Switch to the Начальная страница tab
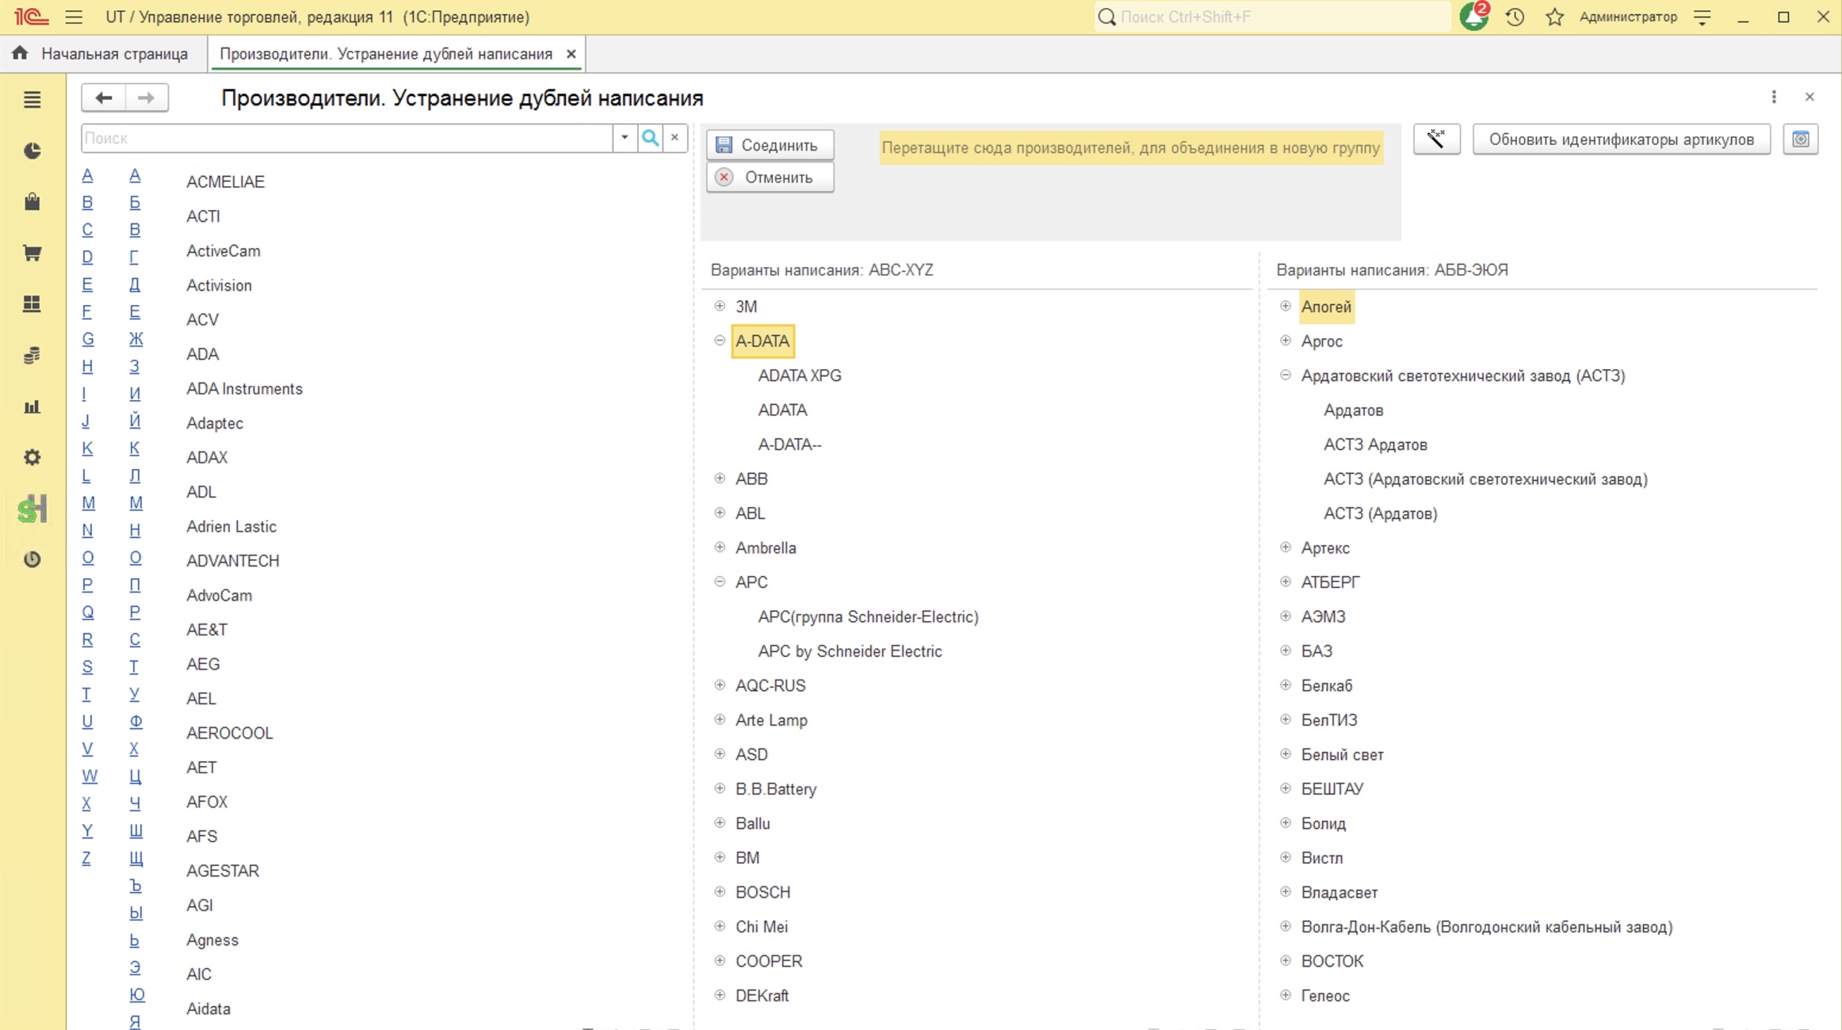This screenshot has height=1030, width=1842. click(x=114, y=54)
